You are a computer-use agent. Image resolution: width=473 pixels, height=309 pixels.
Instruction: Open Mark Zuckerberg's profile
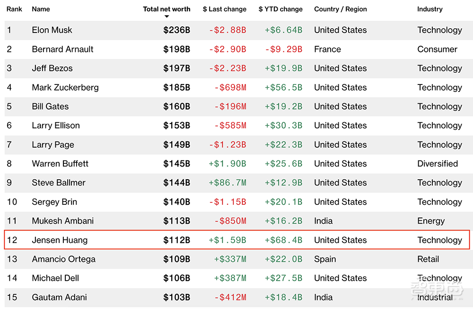click(x=65, y=87)
